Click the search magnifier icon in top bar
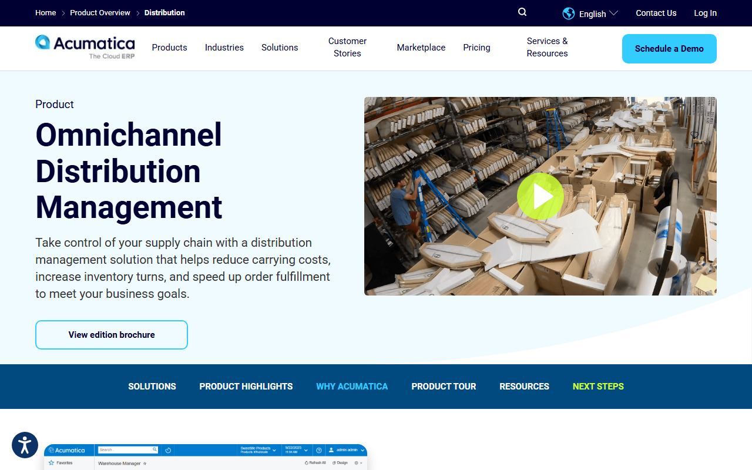Screen dimensions: 752x470 pos(522,12)
